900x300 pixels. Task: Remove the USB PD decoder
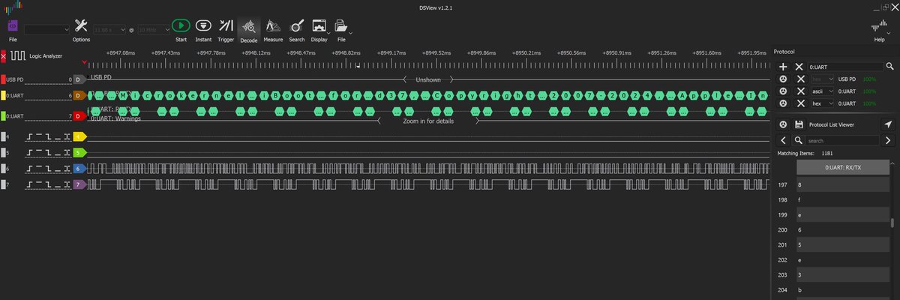(800, 79)
